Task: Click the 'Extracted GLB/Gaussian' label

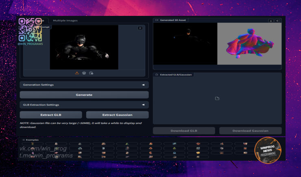Action: [x=176, y=75]
